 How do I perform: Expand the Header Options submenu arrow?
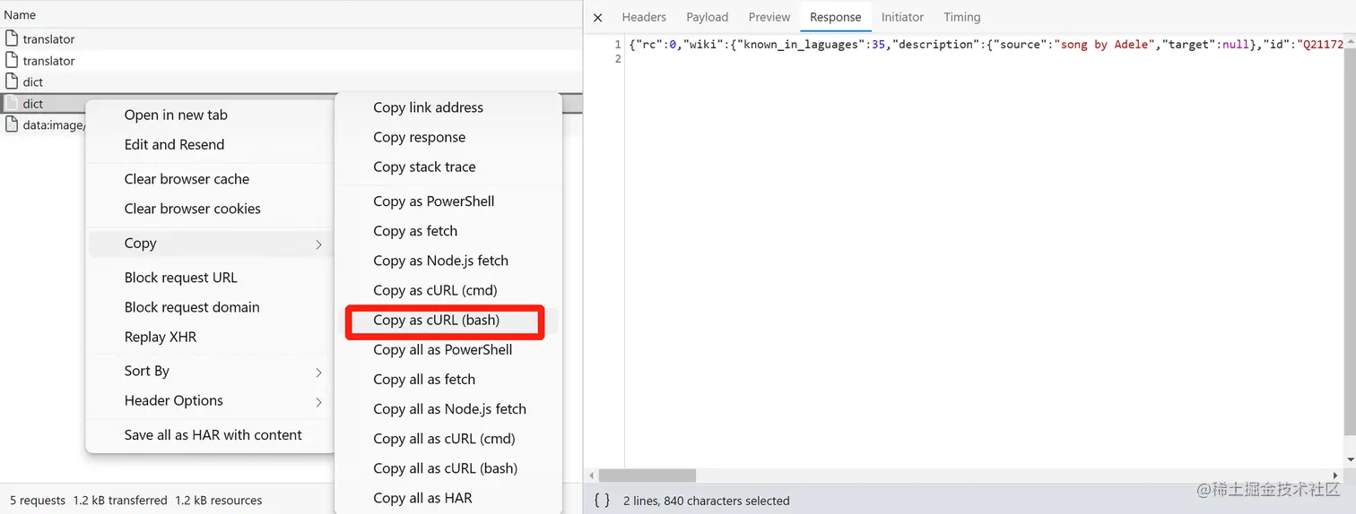(x=318, y=402)
